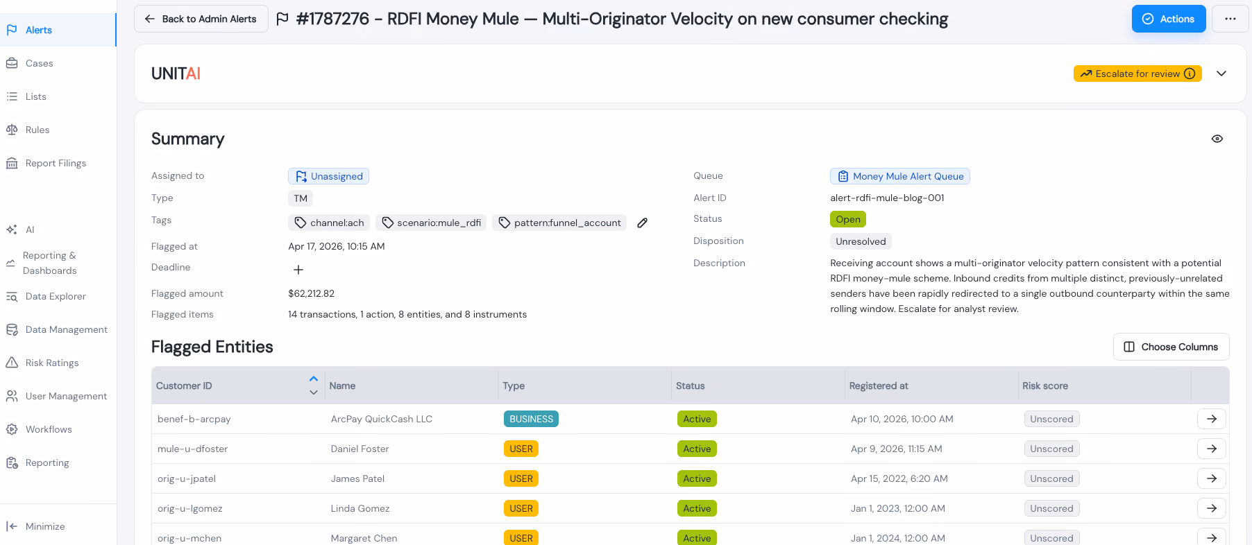1252x545 pixels.
Task: Click the Reporting & Dashboards chart icon
Action: [10, 263]
